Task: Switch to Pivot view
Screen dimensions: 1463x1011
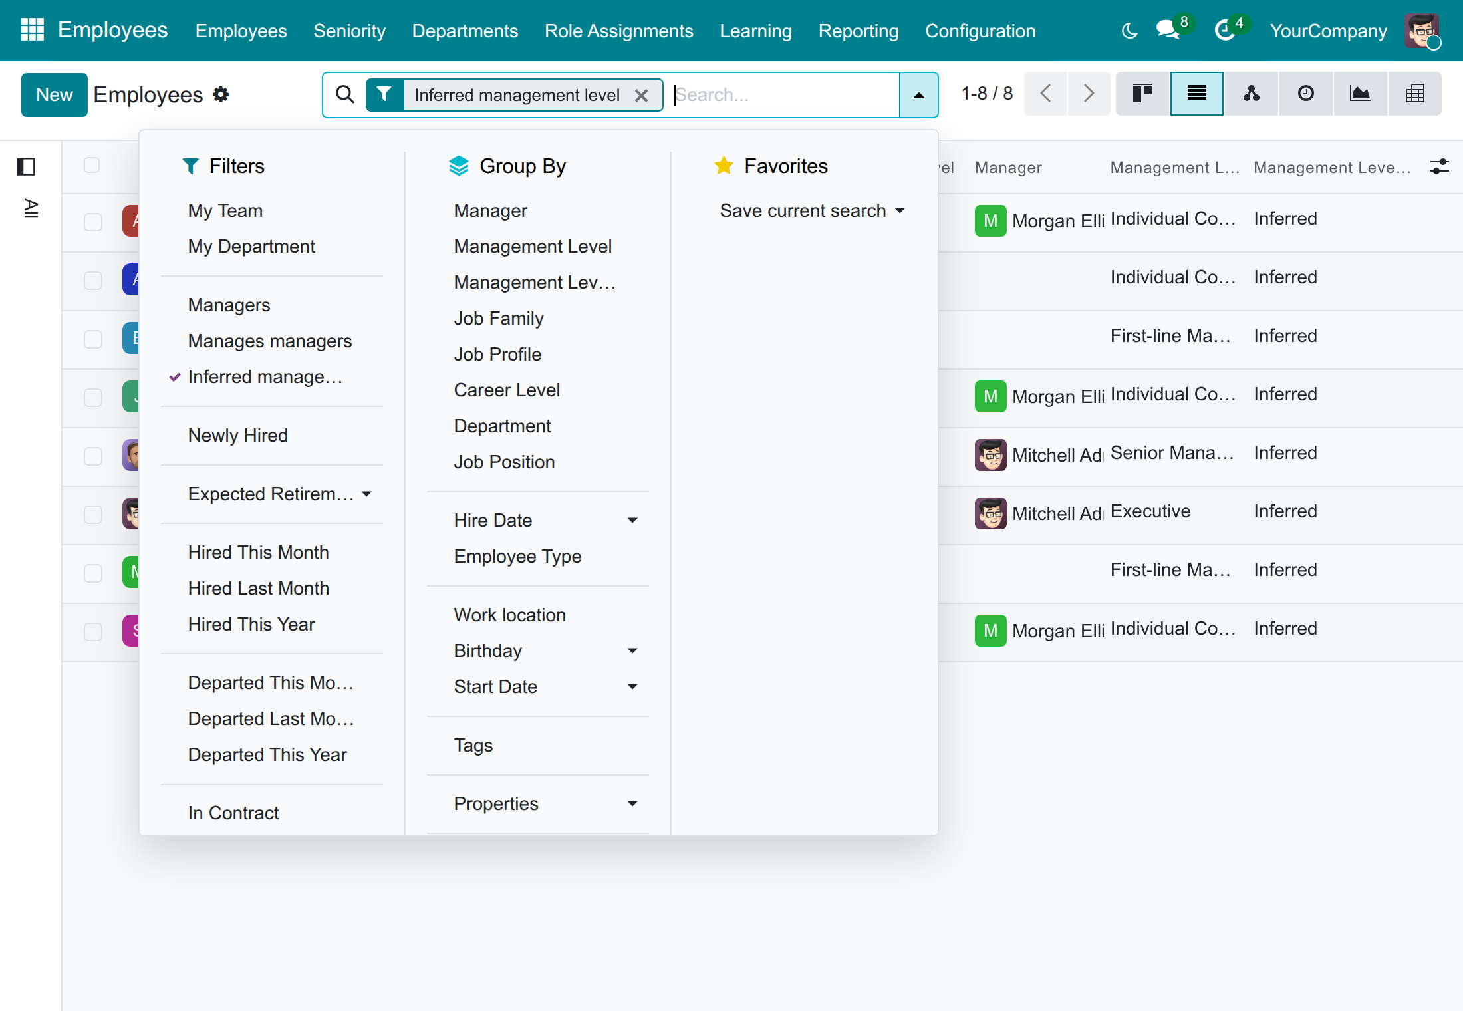Action: coord(1415,94)
